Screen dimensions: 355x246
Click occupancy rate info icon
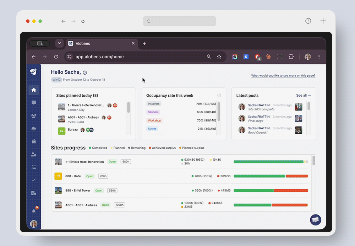click(219, 96)
